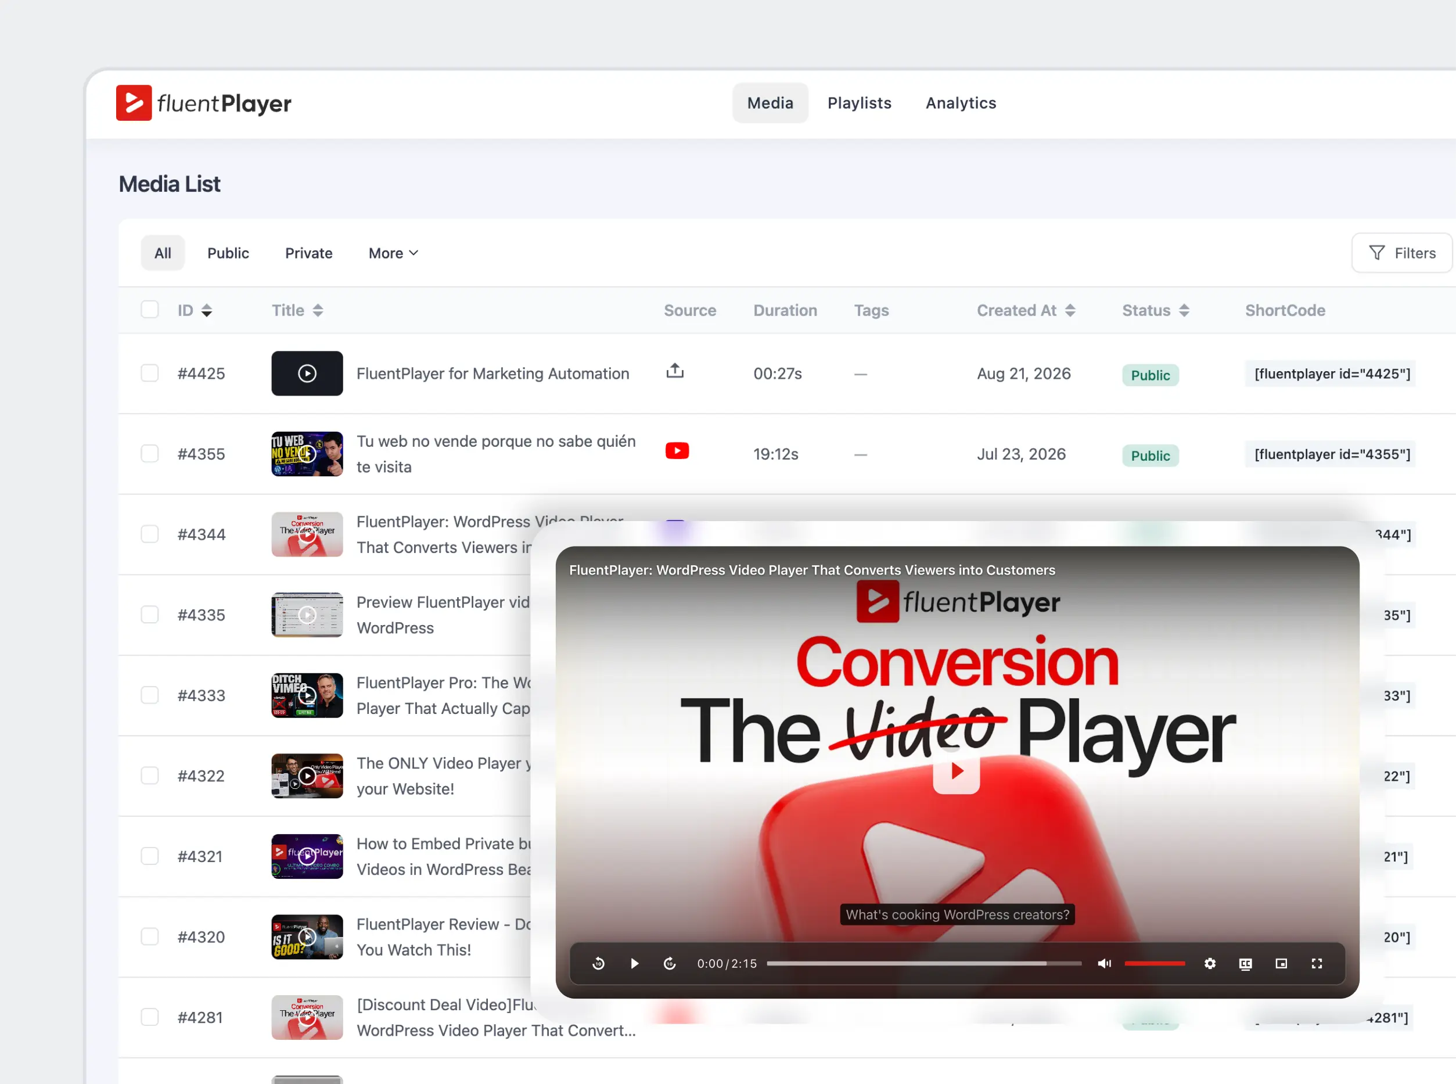Open player settings gear
1456x1084 pixels.
[1210, 963]
